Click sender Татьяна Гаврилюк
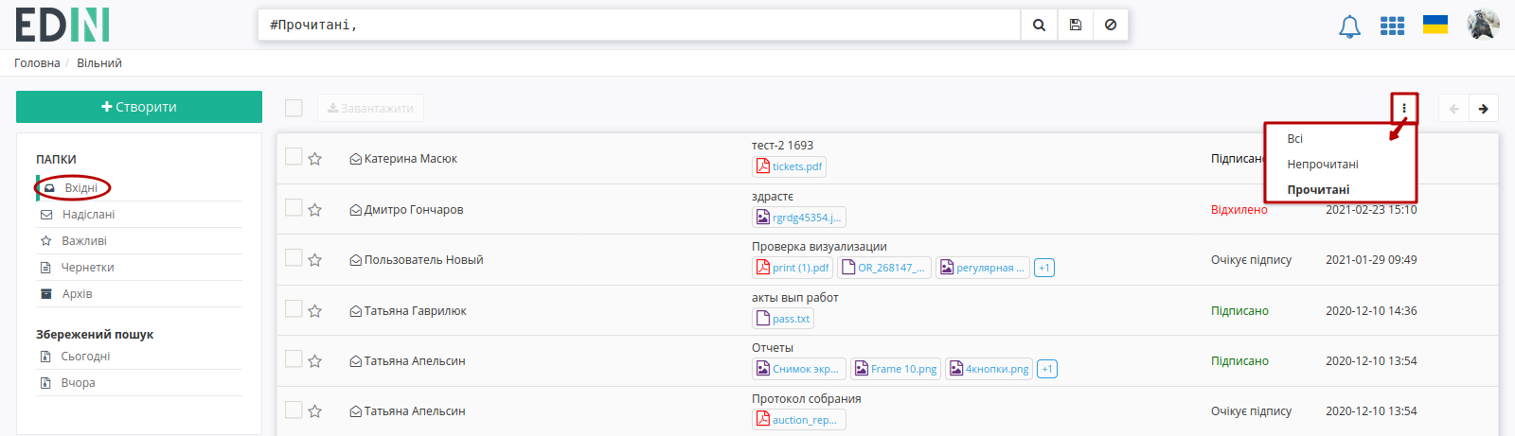Viewport: 1515px width, 436px height. [x=415, y=311]
